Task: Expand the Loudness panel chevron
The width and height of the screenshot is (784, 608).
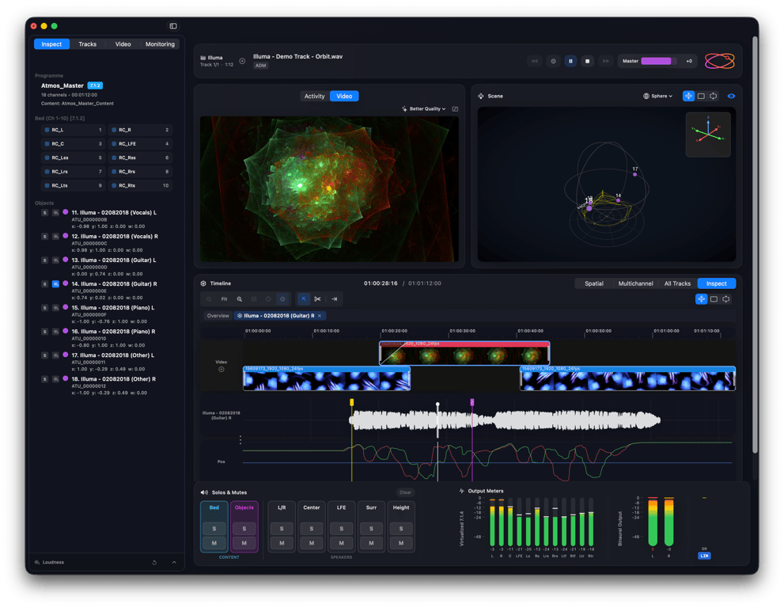Action: pyautogui.click(x=174, y=562)
